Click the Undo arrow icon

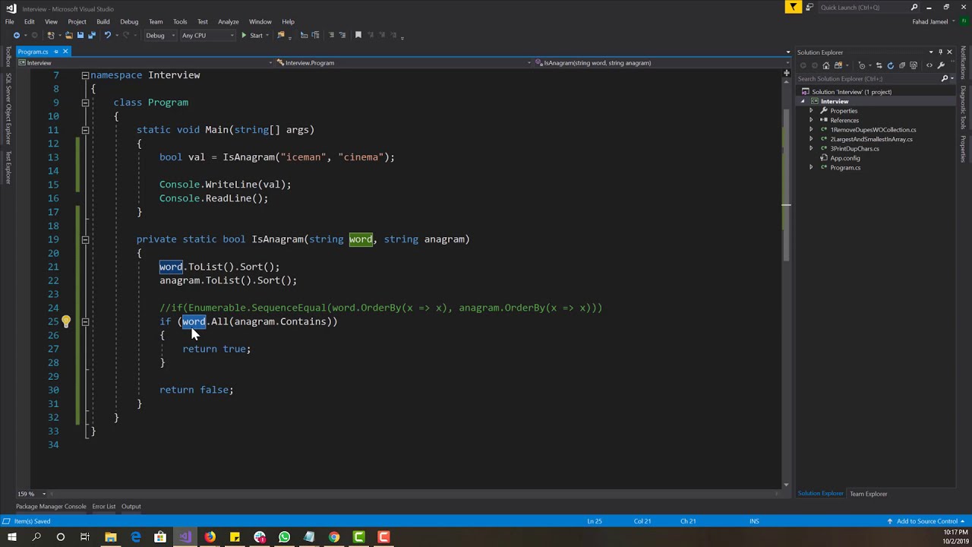tap(108, 35)
